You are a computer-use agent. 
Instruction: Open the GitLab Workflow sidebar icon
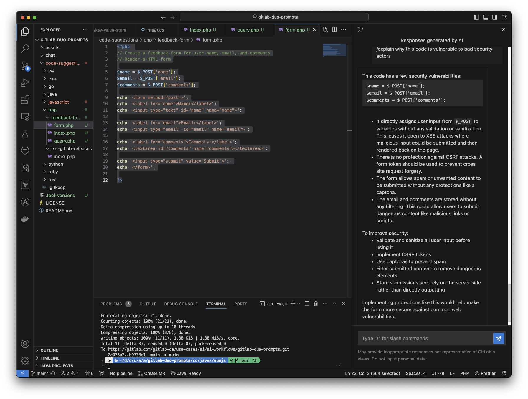tap(25, 150)
